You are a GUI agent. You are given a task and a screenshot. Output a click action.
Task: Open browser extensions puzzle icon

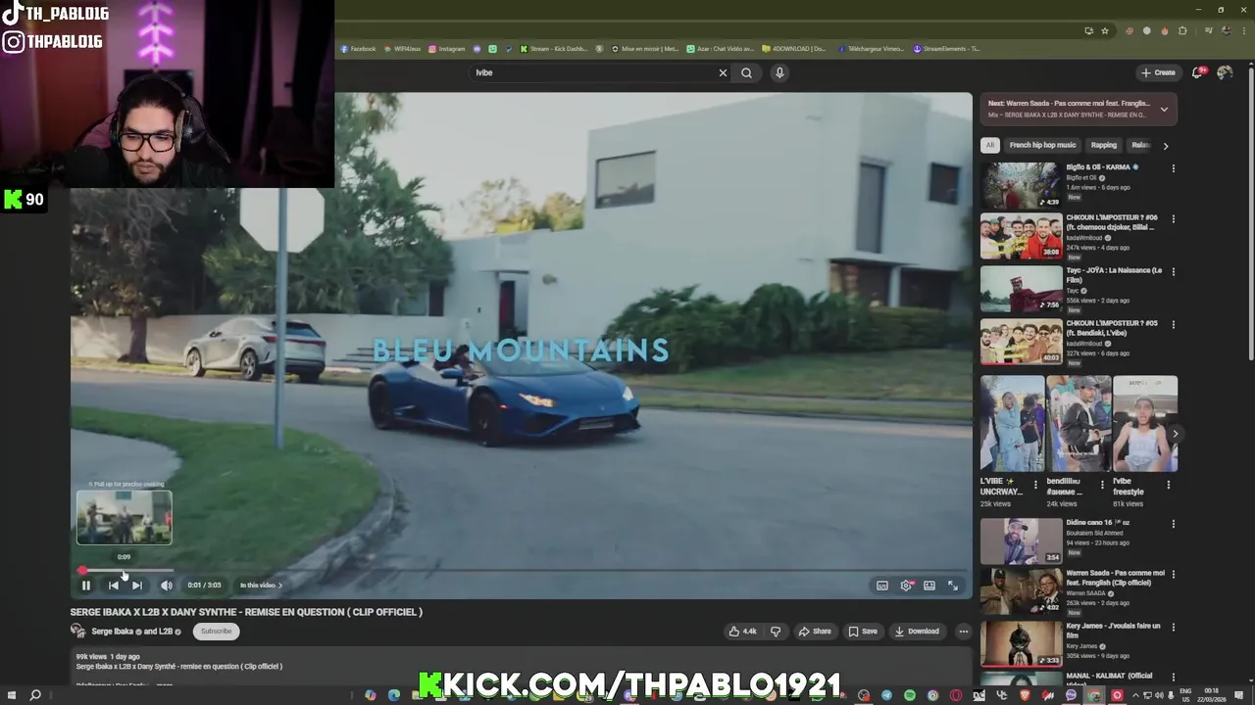(1182, 30)
